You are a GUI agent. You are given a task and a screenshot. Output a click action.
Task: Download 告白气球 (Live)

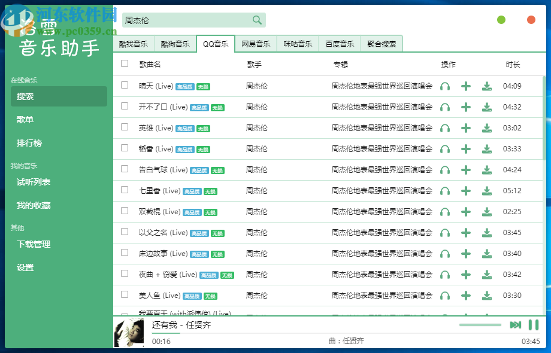pos(486,170)
